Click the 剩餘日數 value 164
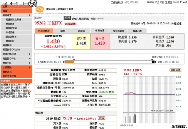 pyautogui.click(x=64, y=92)
